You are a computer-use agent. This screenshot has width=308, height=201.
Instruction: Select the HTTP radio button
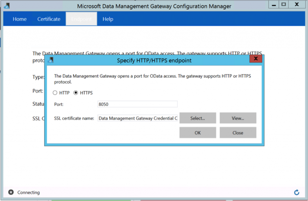[x=55, y=93]
